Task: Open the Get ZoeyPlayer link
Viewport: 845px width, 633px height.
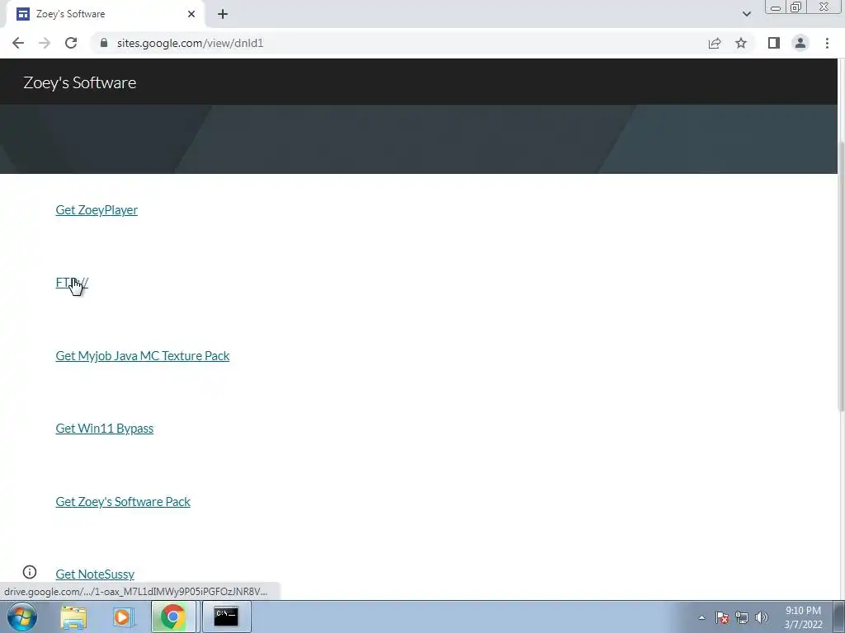Action: coord(97,210)
